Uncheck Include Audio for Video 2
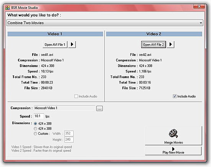The image size is (211, 167). point(175,96)
